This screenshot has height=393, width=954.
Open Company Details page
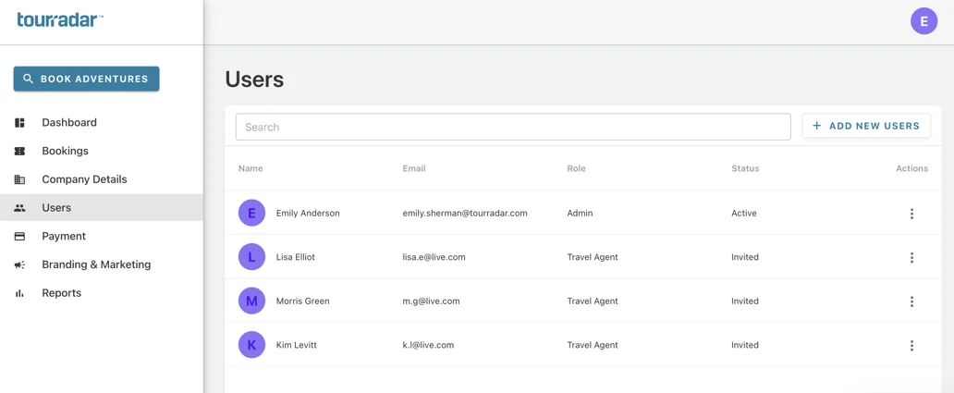102,179
